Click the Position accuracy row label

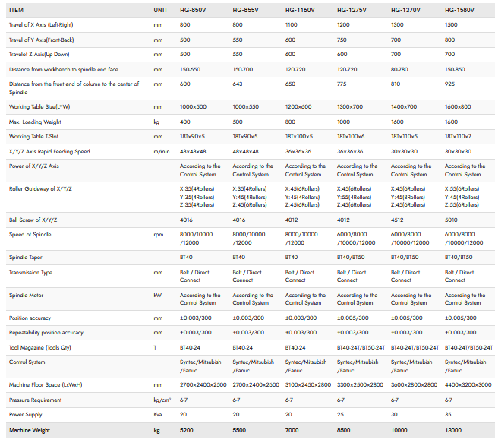30,318
